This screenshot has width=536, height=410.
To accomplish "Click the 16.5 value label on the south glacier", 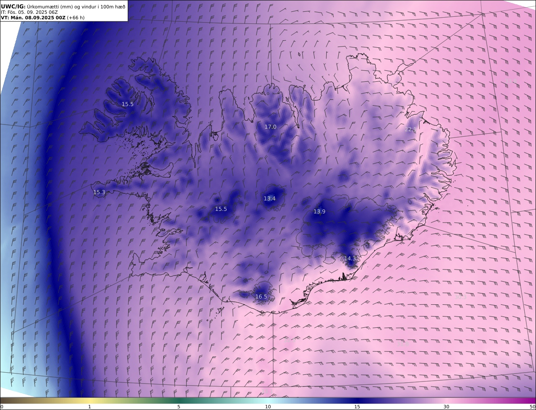I will (x=261, y=296).
